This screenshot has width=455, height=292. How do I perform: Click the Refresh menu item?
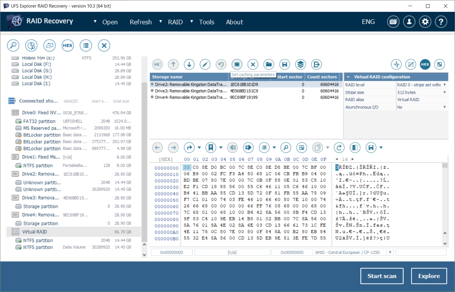[x=141, y=22]
